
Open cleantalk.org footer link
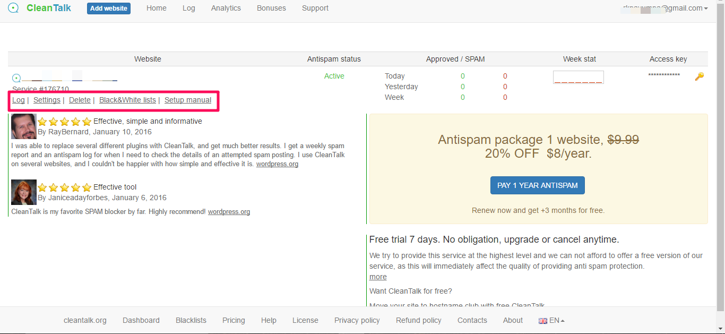(85, 320)
